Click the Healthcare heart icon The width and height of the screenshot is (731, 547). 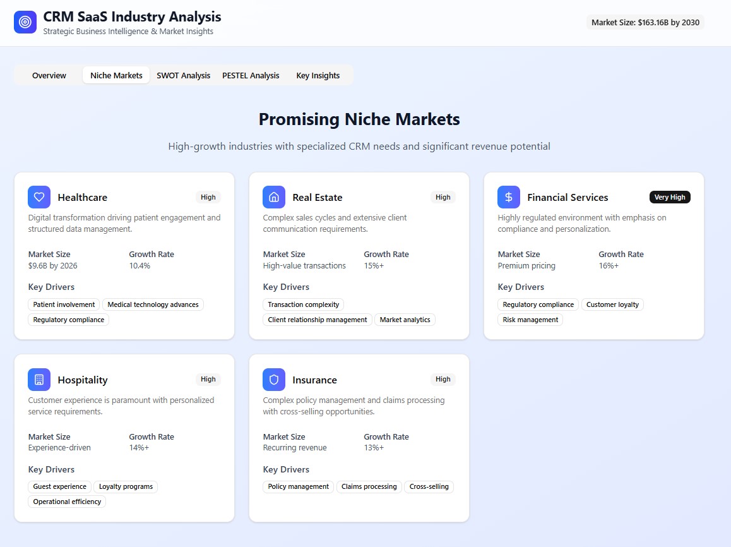pos(39,197)
